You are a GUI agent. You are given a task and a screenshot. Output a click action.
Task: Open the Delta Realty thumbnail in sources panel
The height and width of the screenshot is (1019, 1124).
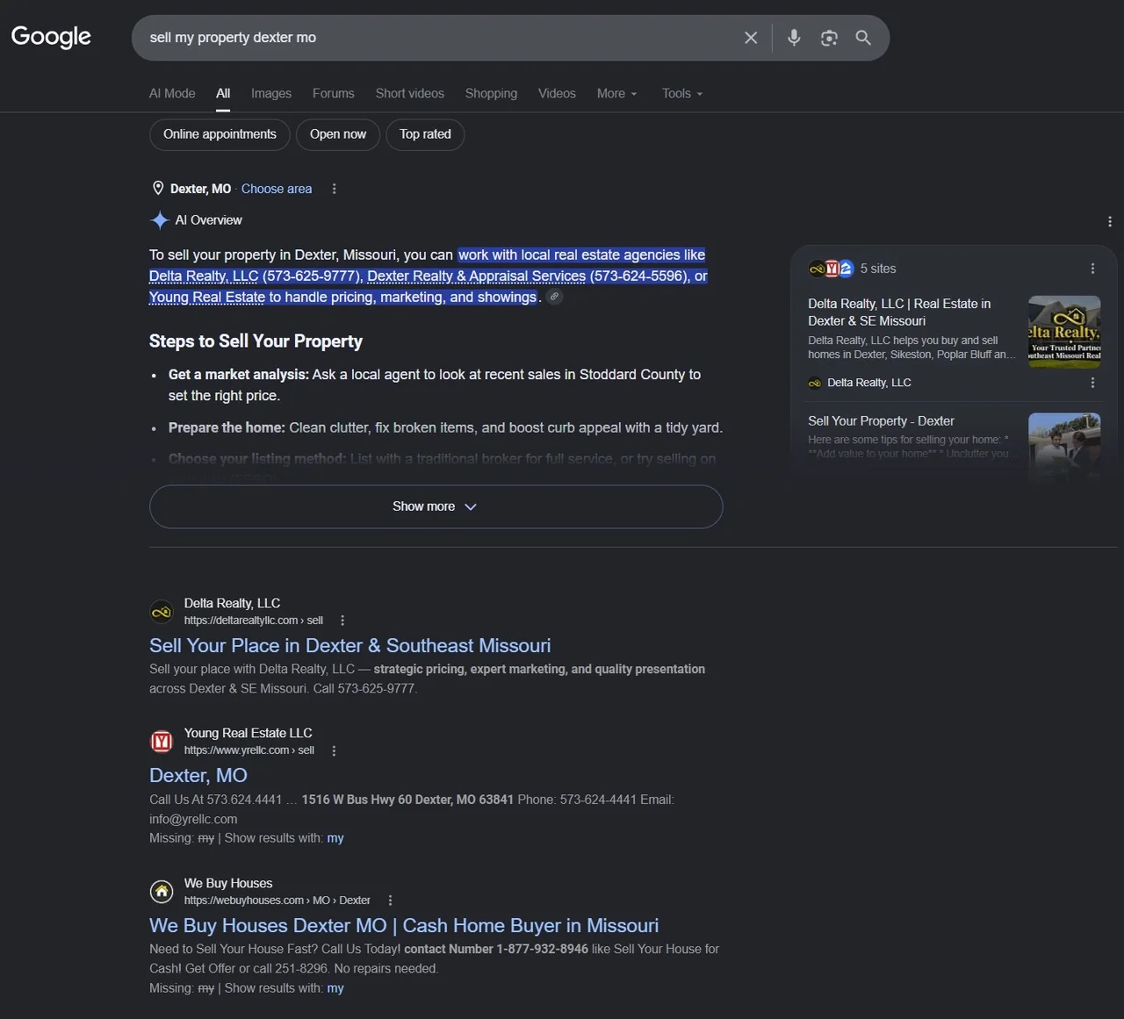click(x=1064, y=332)
